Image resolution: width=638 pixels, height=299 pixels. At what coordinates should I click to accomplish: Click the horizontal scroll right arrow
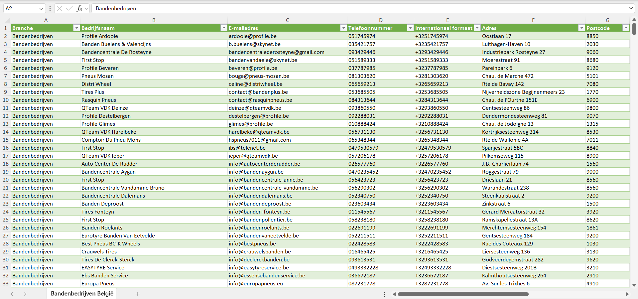click(x=627, y=294)
